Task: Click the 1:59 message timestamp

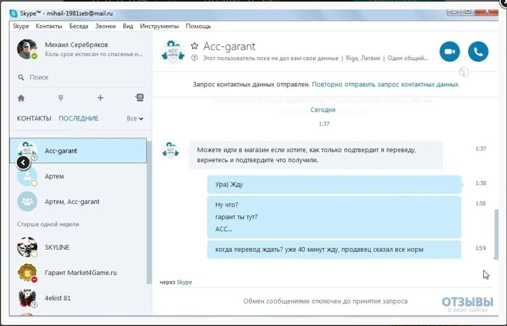Action: click(x=480, y=248)
